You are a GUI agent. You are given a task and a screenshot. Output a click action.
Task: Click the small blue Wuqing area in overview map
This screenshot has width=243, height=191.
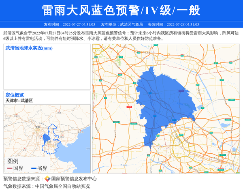pos(47,138)
